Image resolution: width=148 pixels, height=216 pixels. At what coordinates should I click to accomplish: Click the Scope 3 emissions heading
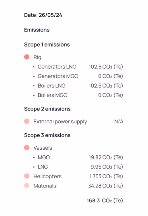tap(47, 135)
